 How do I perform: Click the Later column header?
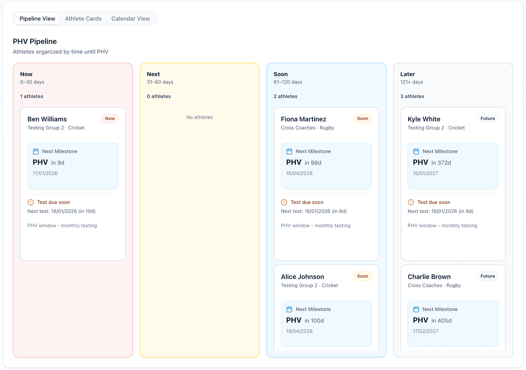pos(407,74)
